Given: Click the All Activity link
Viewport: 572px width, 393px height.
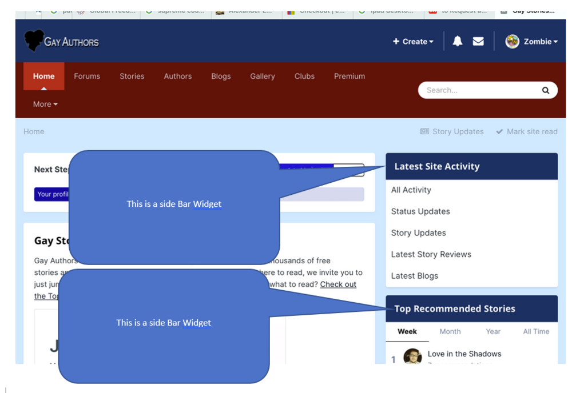Looking at the screenshot, I should (411, 190).
